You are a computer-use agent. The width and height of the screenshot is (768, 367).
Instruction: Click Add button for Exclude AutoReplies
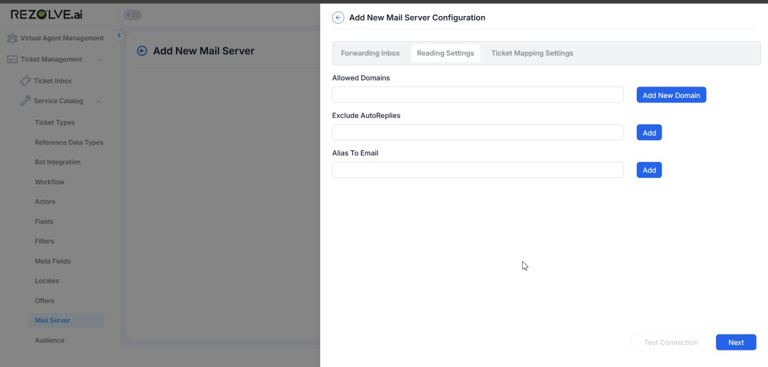pos(649,133)
